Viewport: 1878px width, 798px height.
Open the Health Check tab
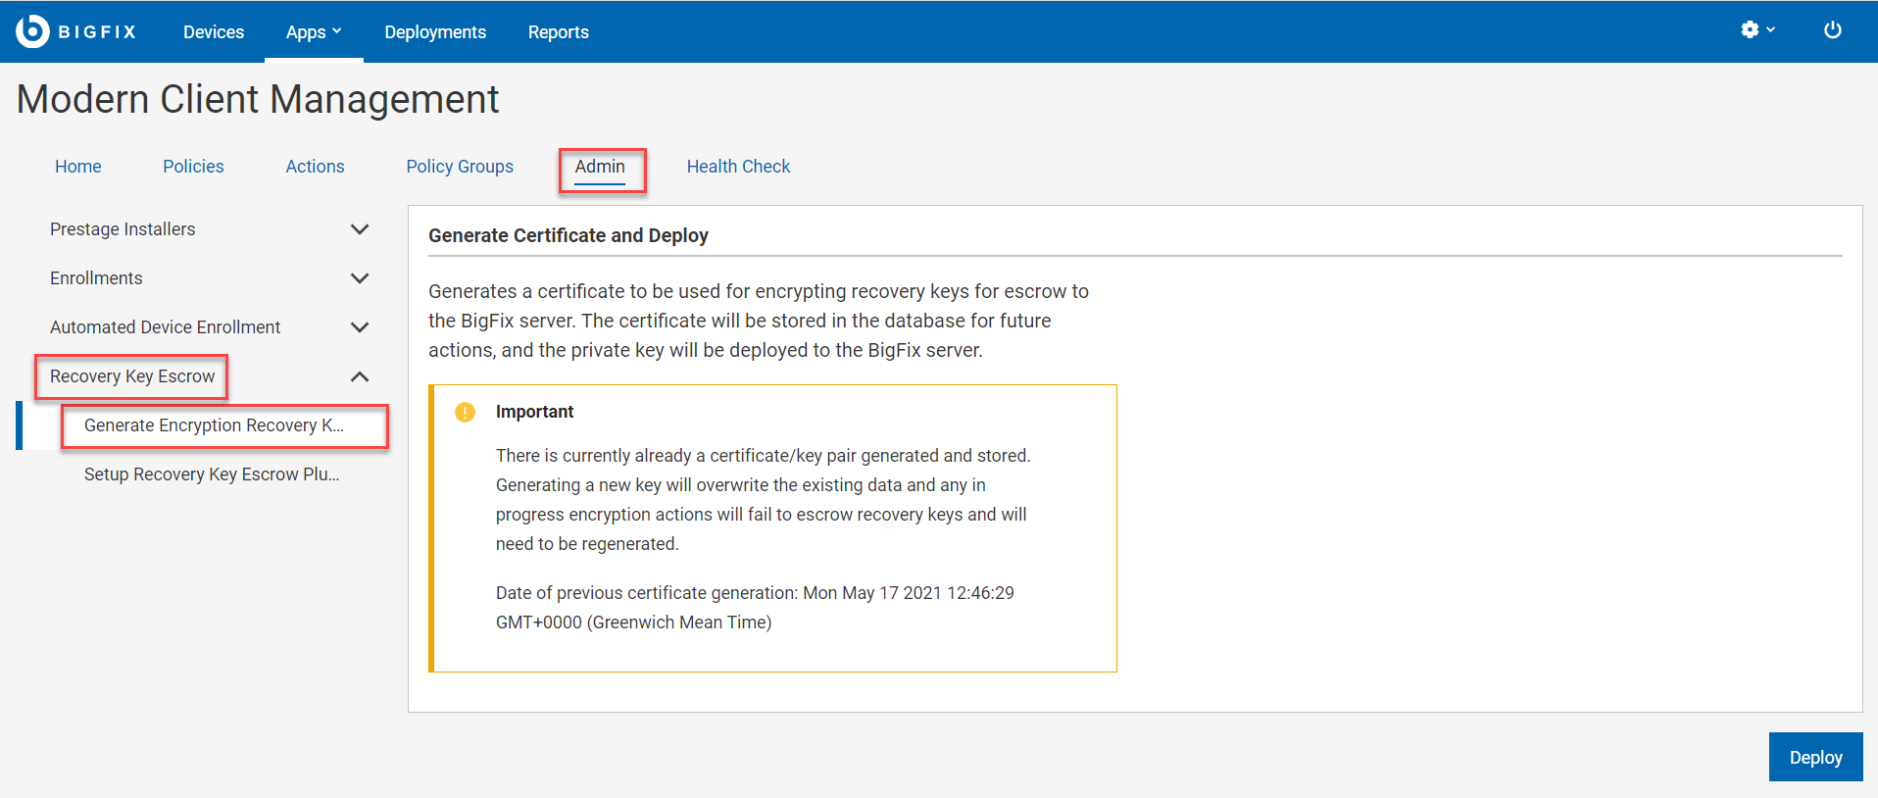click(738, 167)
